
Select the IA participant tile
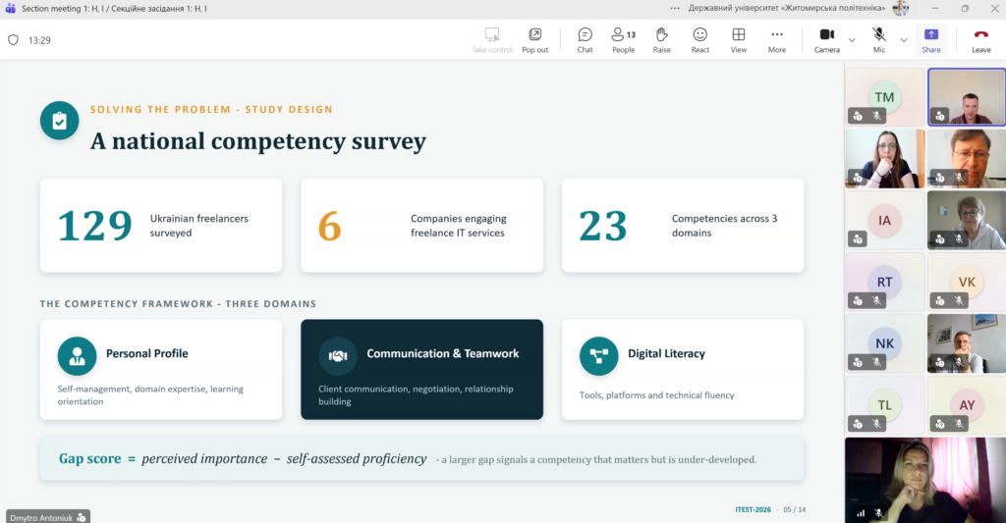coord(884,221)
